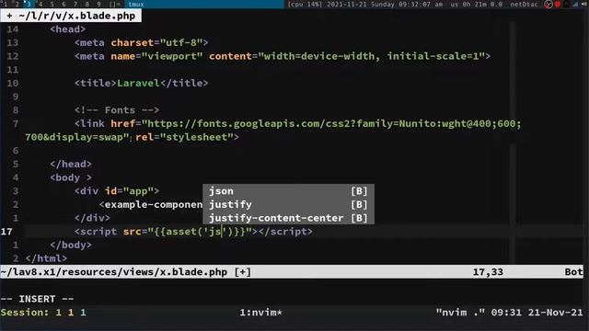
Task: Click the volume speaker tray icon
Action: coord(584,4)
